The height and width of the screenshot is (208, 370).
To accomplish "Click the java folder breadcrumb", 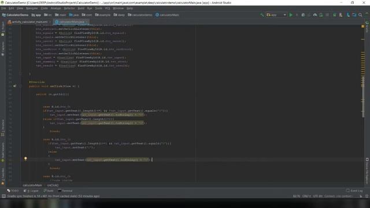I will [x=74, y=15].
